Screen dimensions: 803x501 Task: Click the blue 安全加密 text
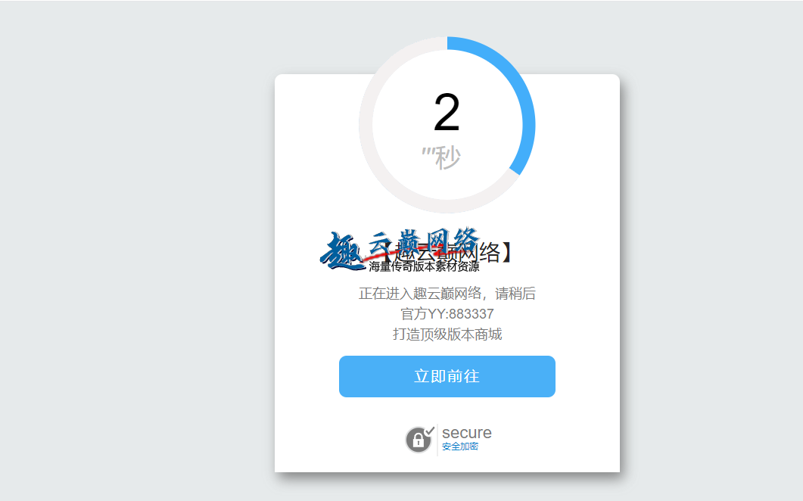(x=460, y=447)
